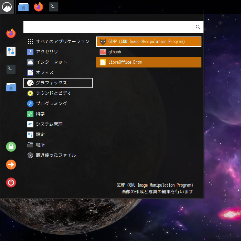Screen dimensions: 241x241
Task: Launch file manager from top panel
Action: 23,7
